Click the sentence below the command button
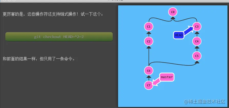Viewport: 229px width, 108px height. click(39, 59)
